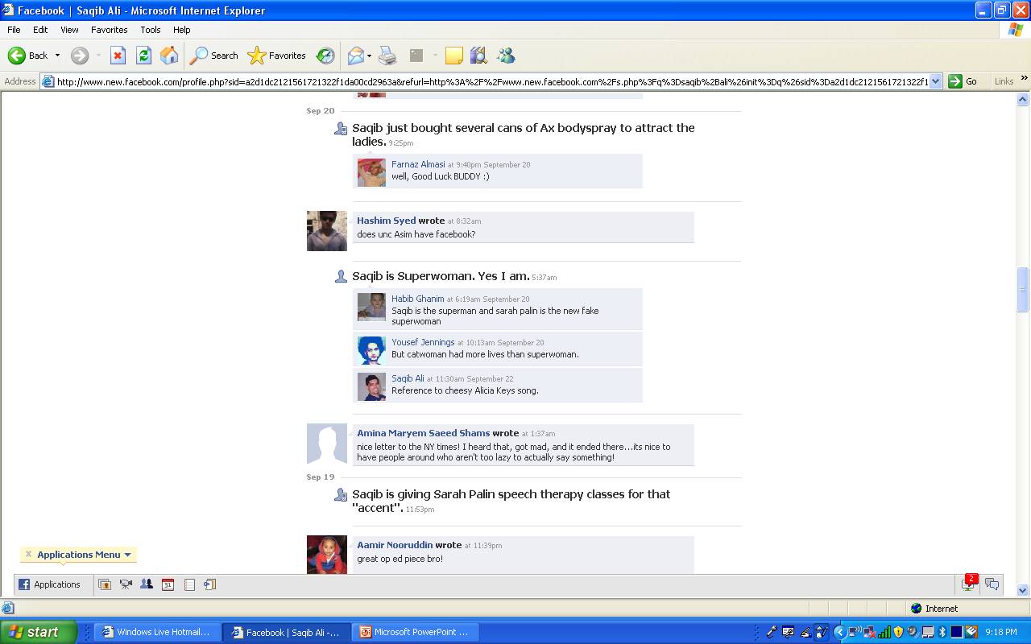Switch to Microsoft PowerPoint taskbar window

click(416, 632)
